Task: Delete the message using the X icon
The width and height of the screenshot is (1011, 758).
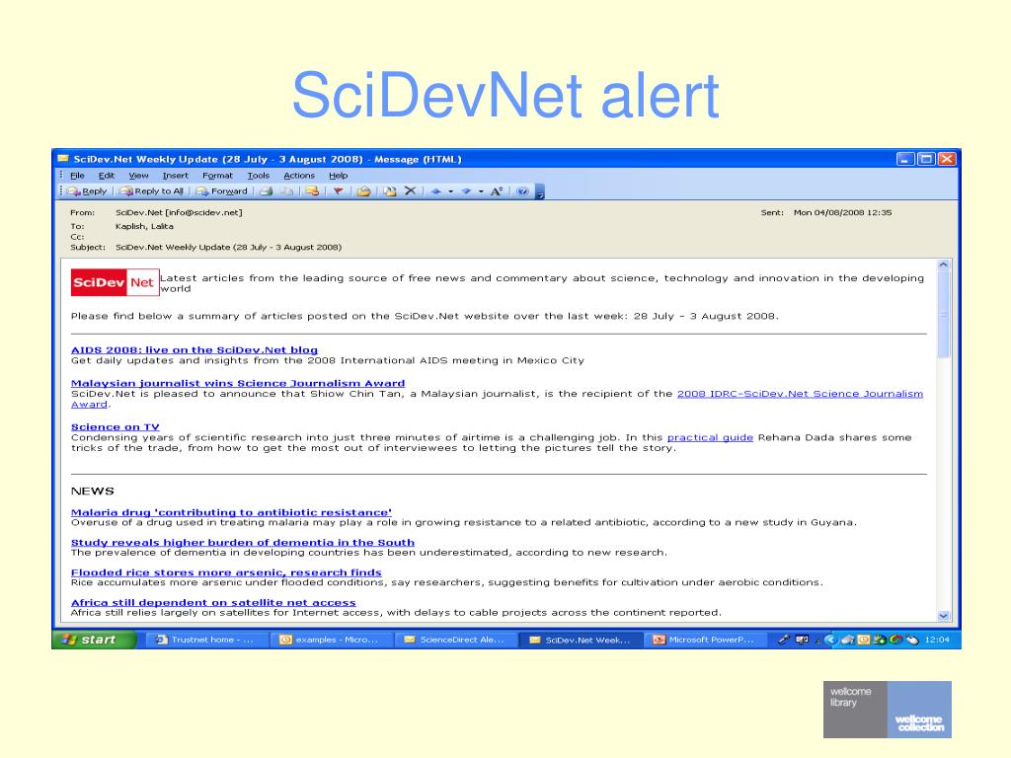Action: pyautogui.click(x=410, y=190)
